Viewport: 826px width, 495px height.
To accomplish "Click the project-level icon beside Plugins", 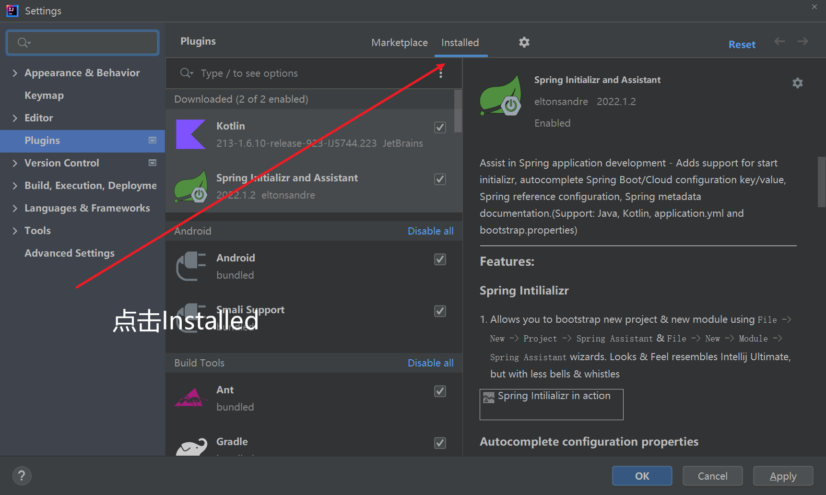I will click(153, 140).
